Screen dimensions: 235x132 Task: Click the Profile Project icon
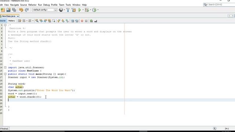click(94, 10)
